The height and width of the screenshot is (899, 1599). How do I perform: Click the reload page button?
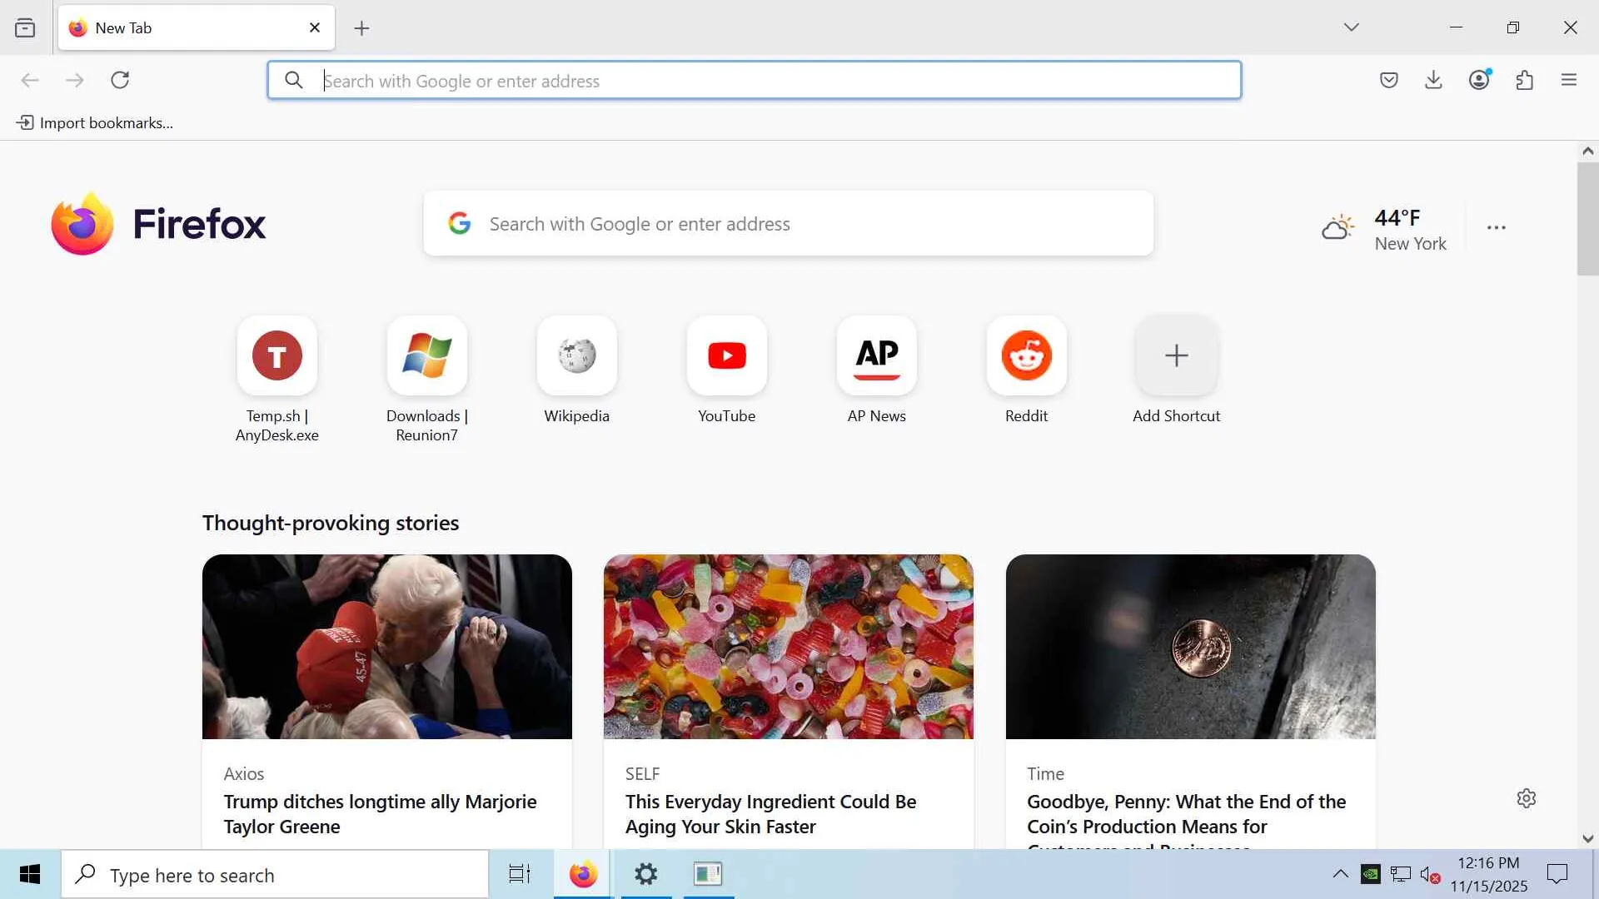coord(120,80)
